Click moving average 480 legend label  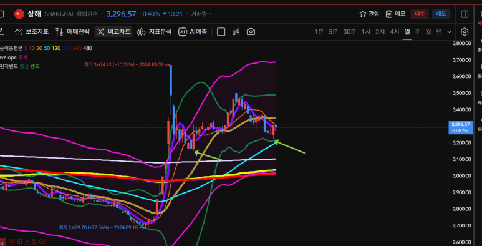(88, 48)
